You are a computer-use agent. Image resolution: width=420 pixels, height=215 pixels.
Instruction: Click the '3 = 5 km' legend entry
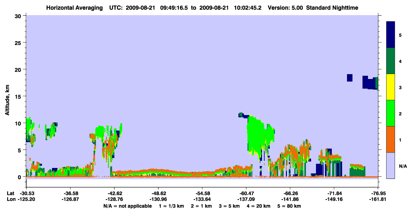[x=229, y=206]
